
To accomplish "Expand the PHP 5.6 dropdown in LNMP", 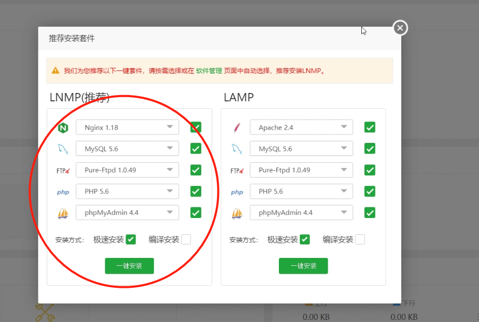I will click(127, 191).
